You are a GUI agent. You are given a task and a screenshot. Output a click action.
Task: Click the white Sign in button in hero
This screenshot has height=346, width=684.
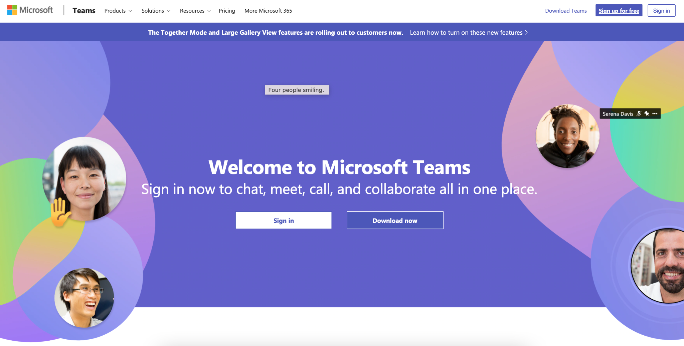coord(284,220)
